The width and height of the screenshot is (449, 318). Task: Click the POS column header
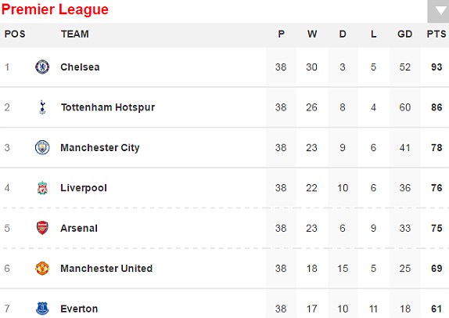15,34
